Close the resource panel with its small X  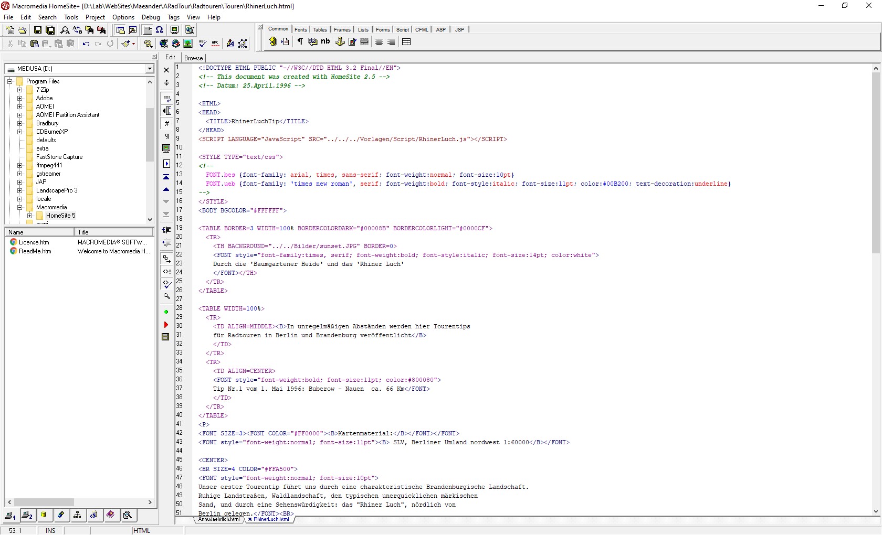154,57
